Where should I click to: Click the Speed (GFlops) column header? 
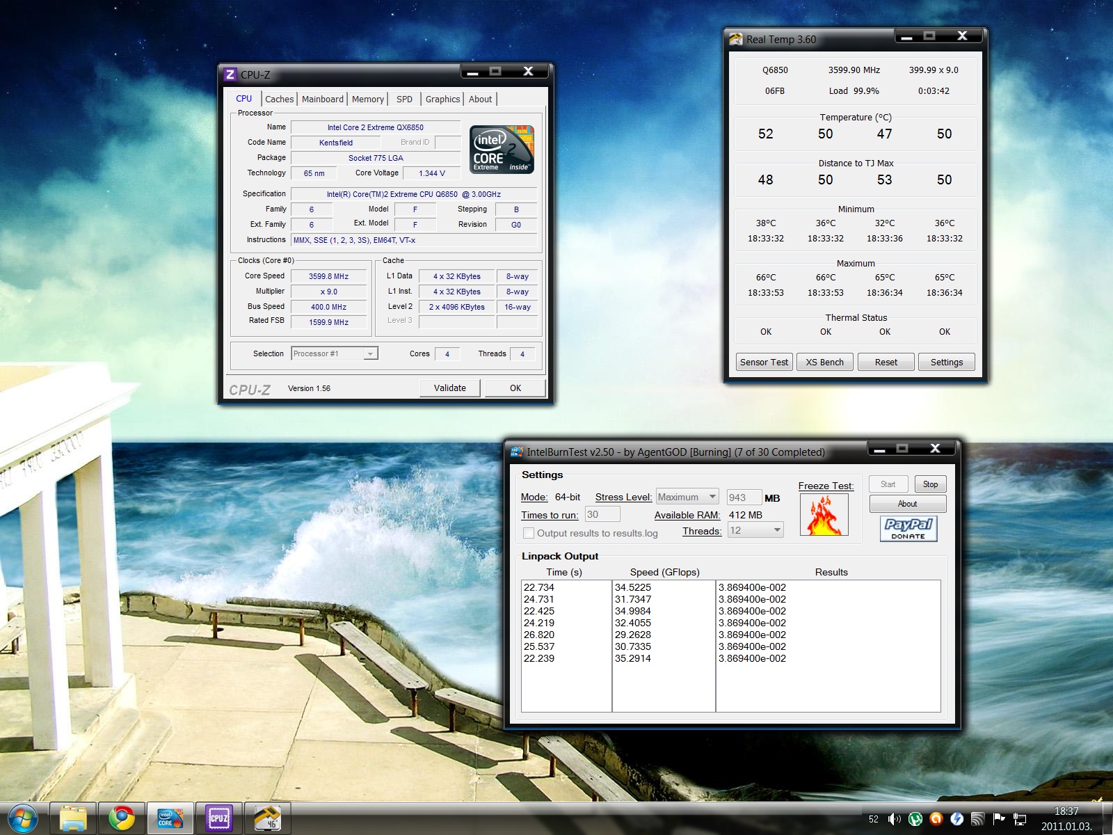coord(665,572)
